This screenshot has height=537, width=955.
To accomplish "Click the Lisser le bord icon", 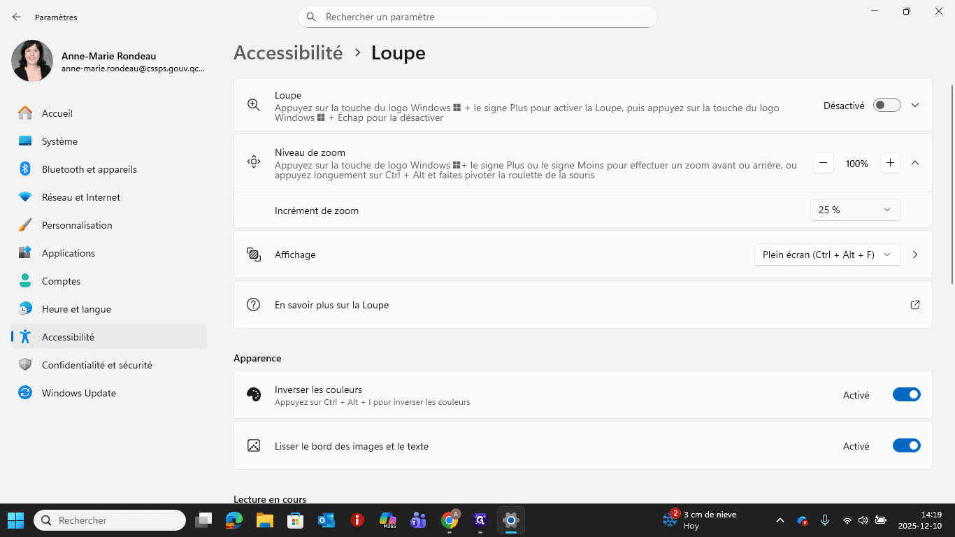I will point(254,445).
